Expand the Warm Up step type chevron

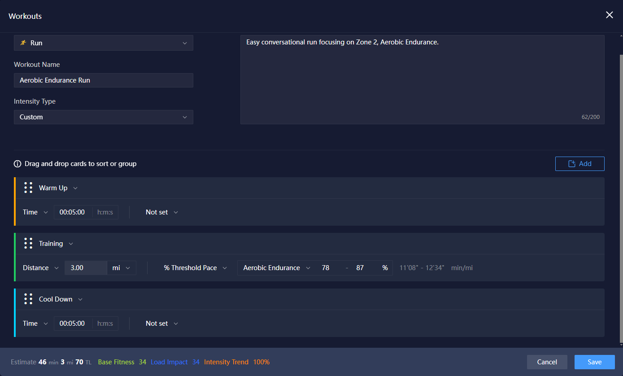tap(75, 188)
